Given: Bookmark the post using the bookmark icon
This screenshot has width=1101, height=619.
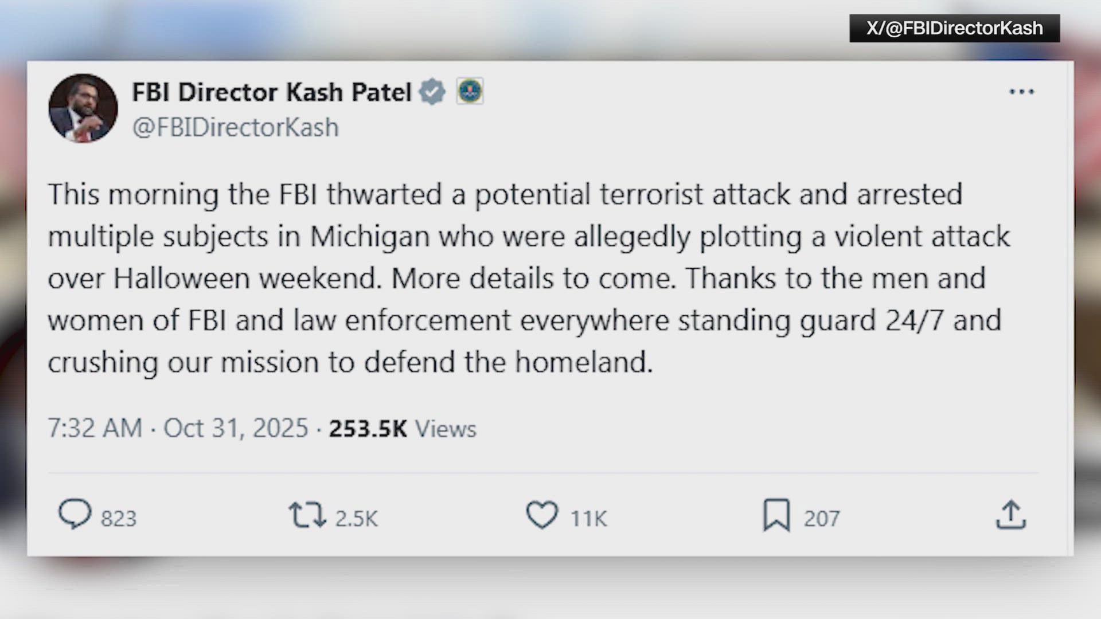Looking at the screenshot, I should [776, 515].
